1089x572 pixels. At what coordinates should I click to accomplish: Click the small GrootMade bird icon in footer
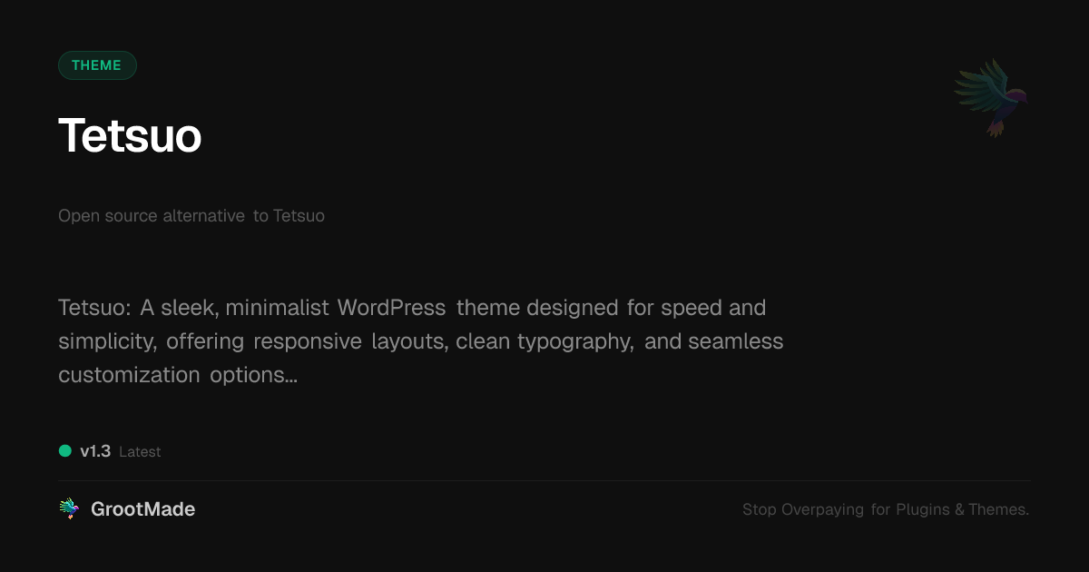tap(69, 509)
